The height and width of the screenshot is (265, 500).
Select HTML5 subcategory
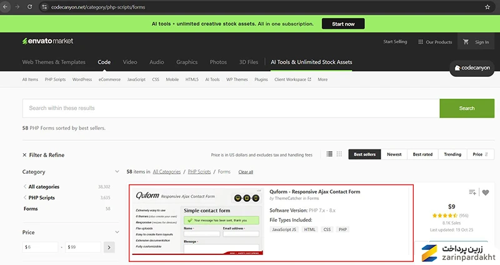coord(192,79)
